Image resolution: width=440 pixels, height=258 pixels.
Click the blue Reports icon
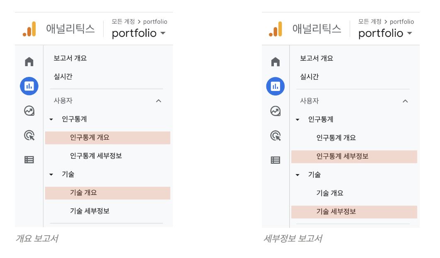coord(29,86)
